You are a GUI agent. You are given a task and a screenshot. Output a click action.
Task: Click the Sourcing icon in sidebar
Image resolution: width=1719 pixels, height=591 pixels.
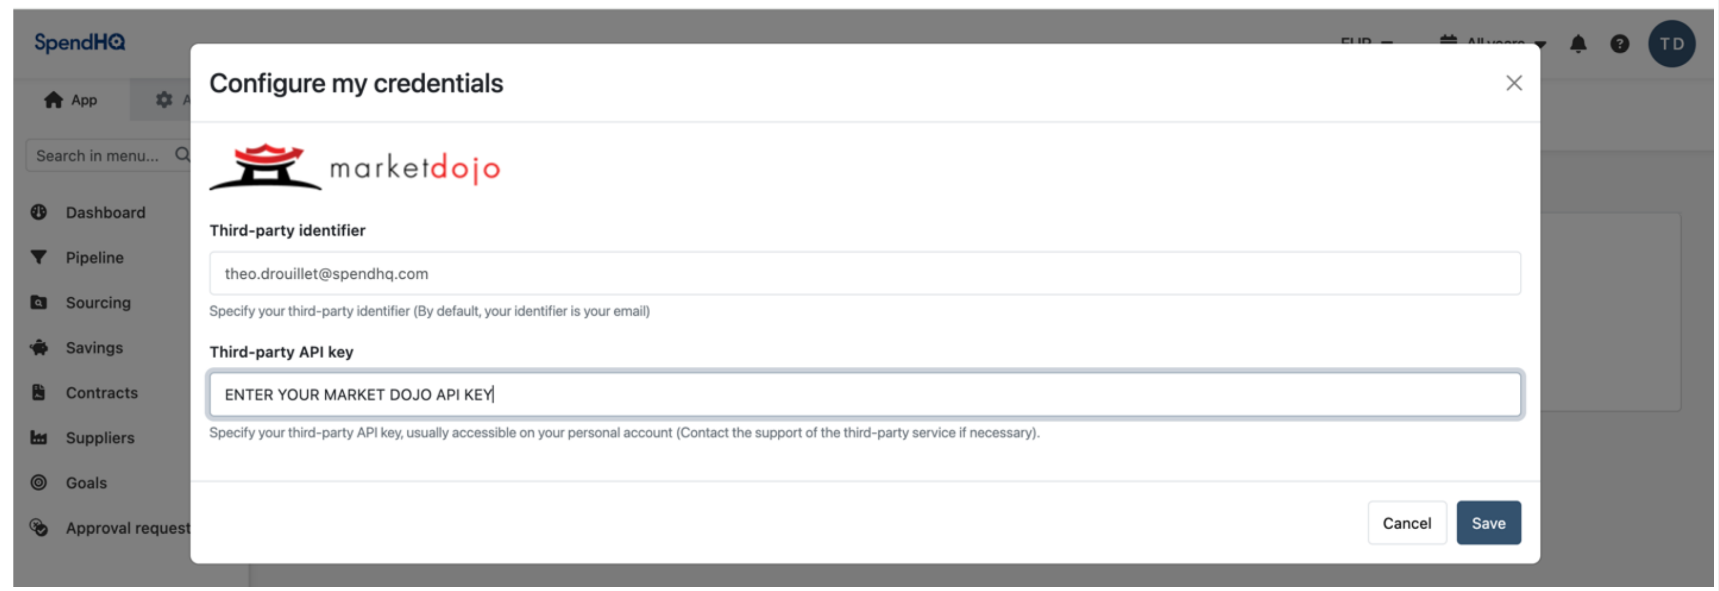38,302
